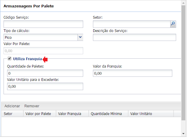
Task: Click the Remover button
Action: coord(32,106)
